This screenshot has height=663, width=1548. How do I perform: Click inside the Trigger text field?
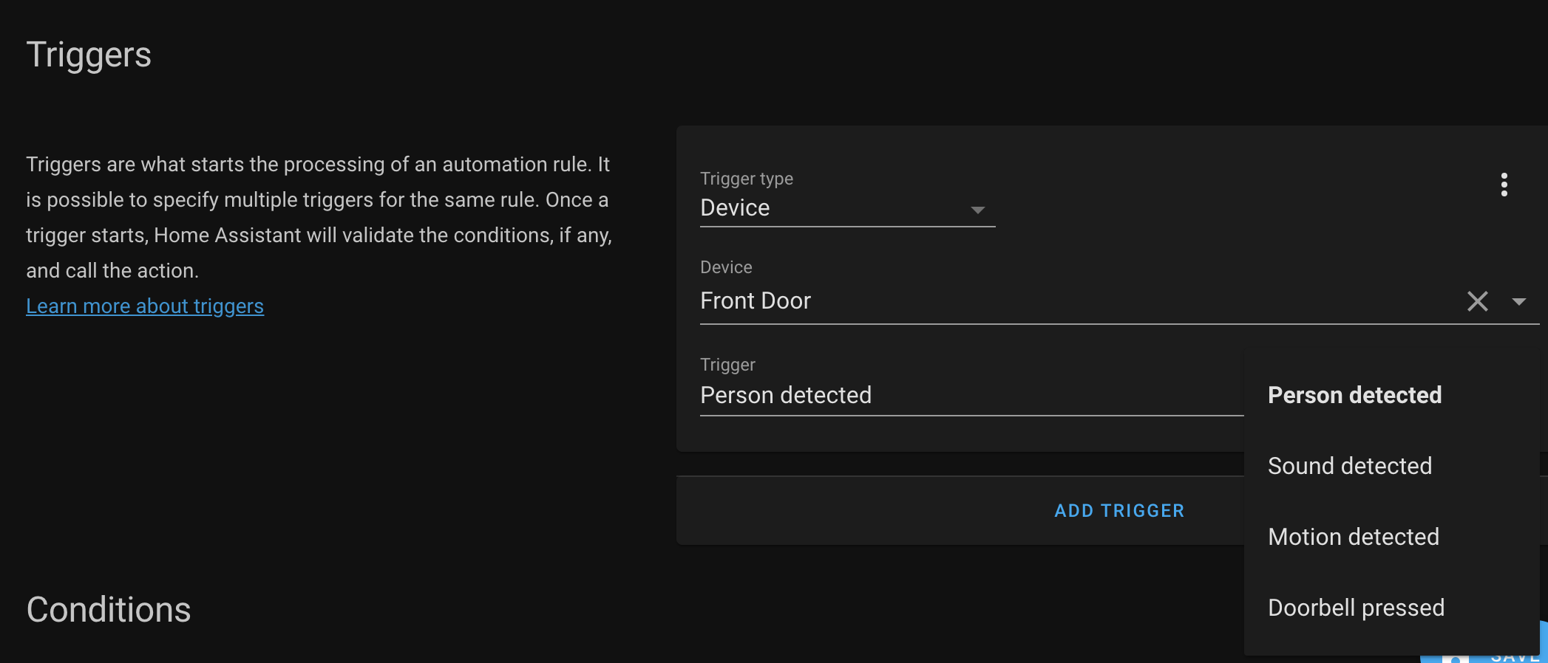click(887, 396)
